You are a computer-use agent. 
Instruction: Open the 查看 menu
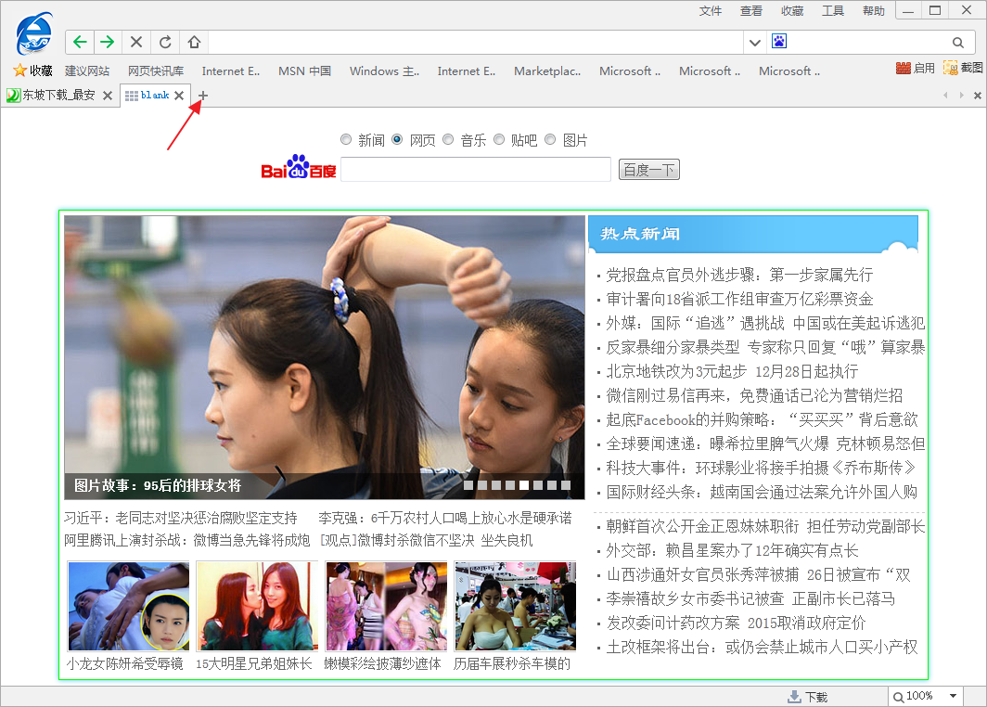tap(751, 11)
